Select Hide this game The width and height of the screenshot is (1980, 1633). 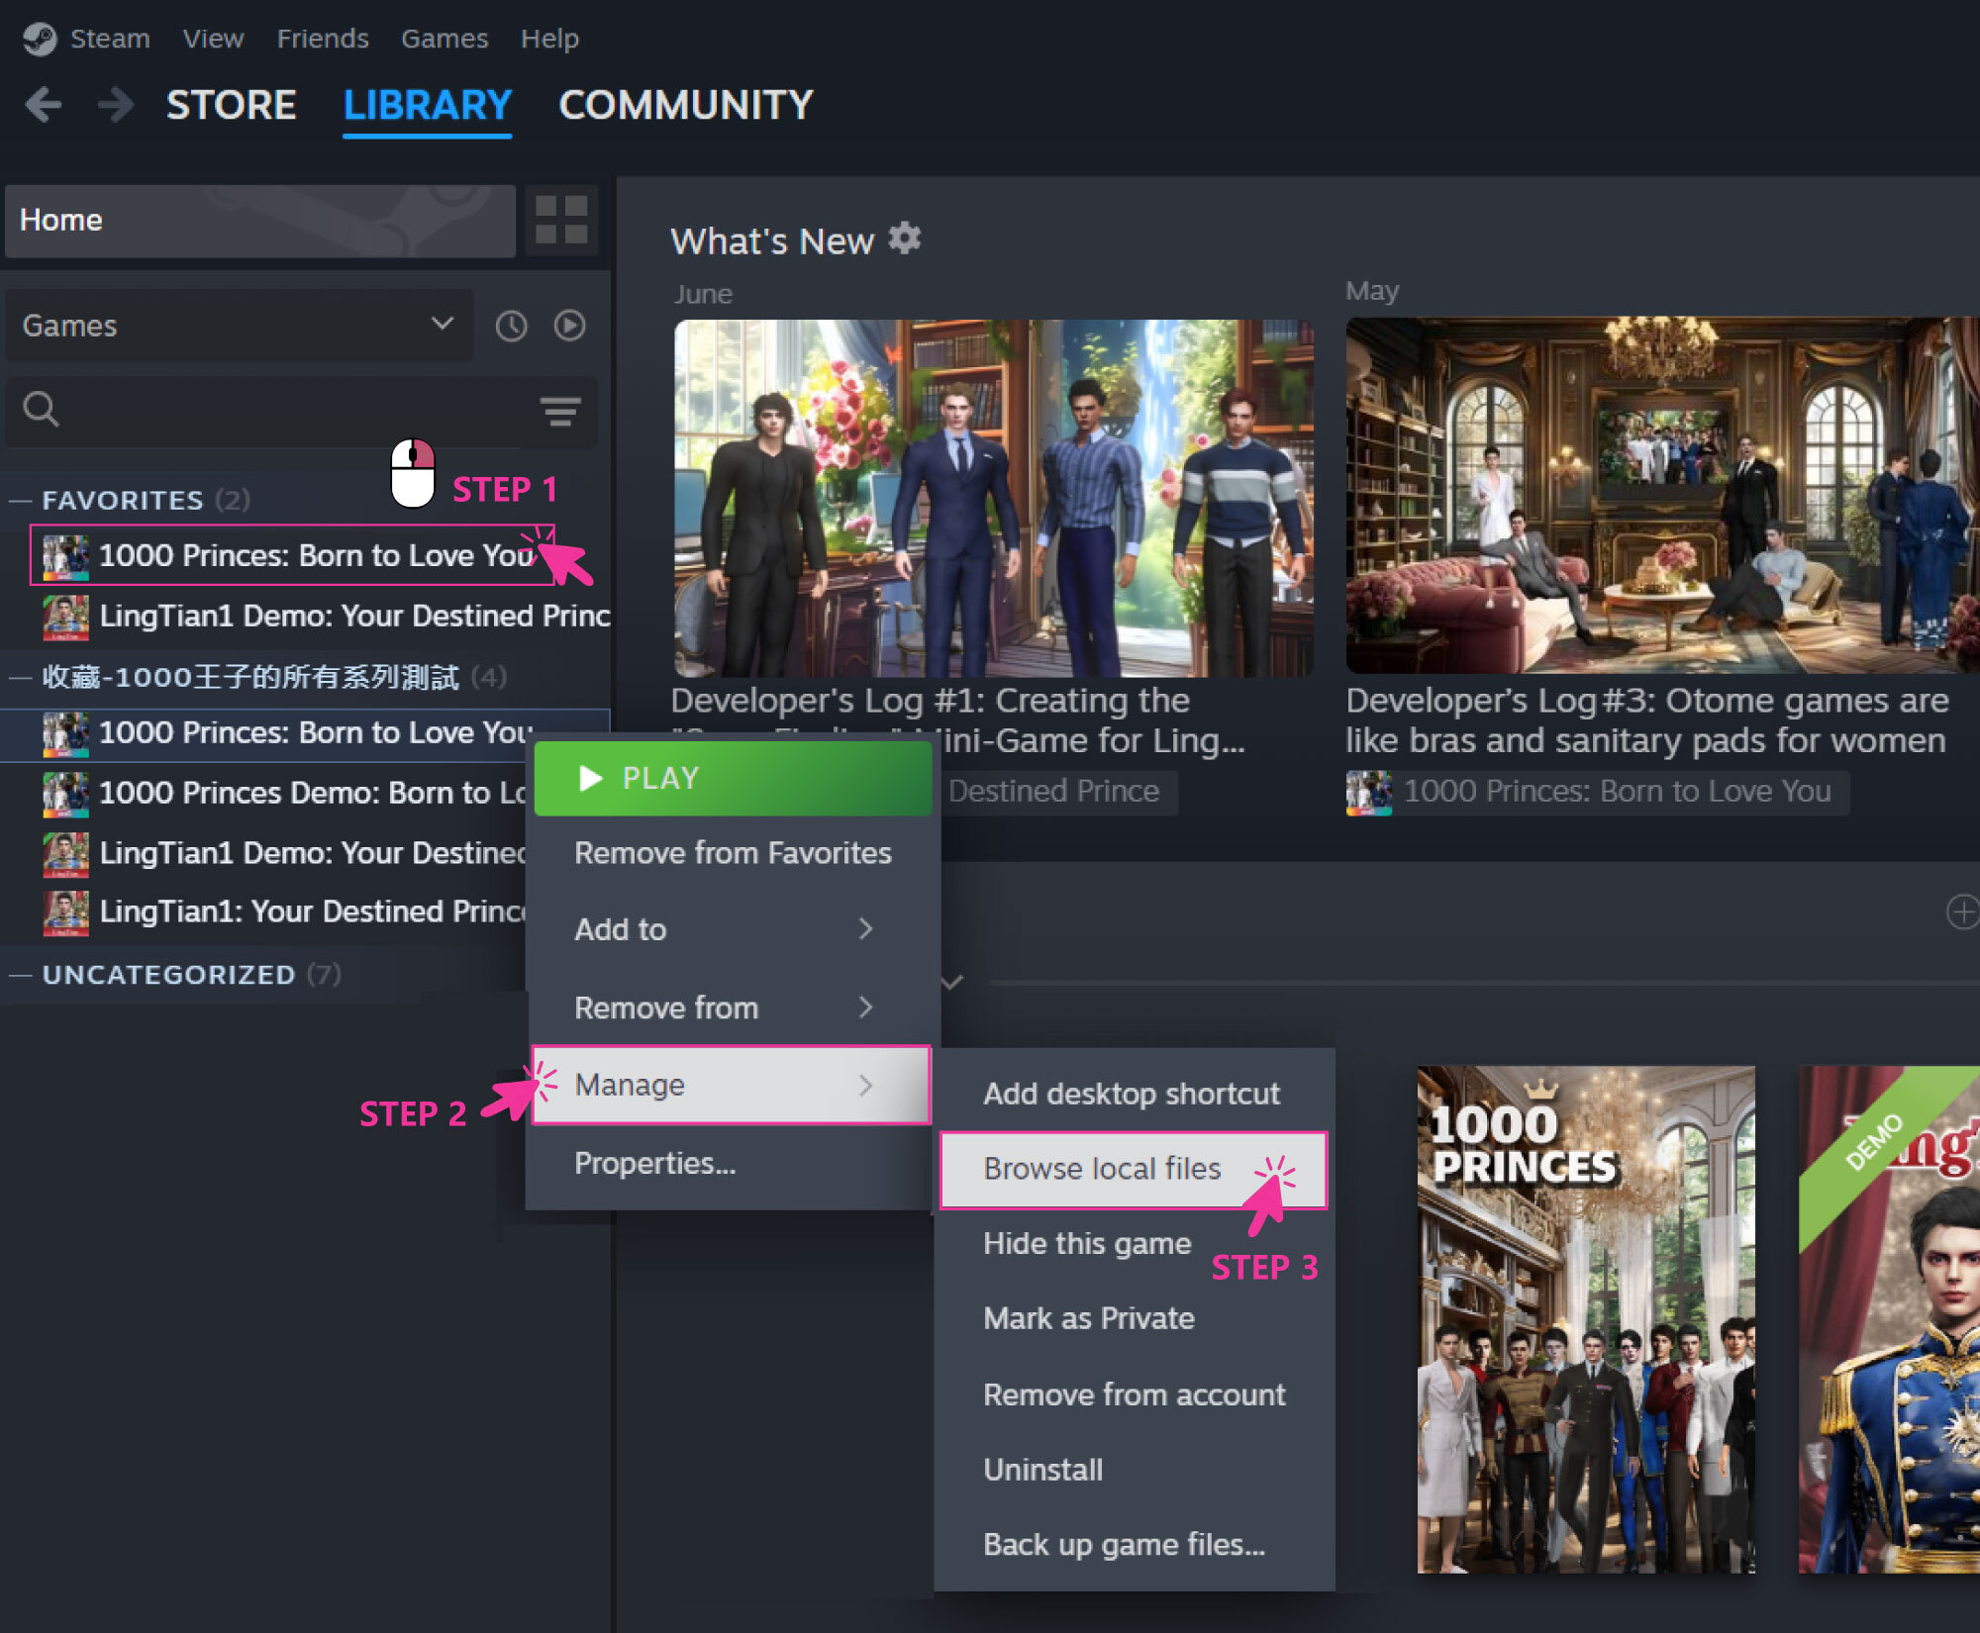[1135, 1244]
